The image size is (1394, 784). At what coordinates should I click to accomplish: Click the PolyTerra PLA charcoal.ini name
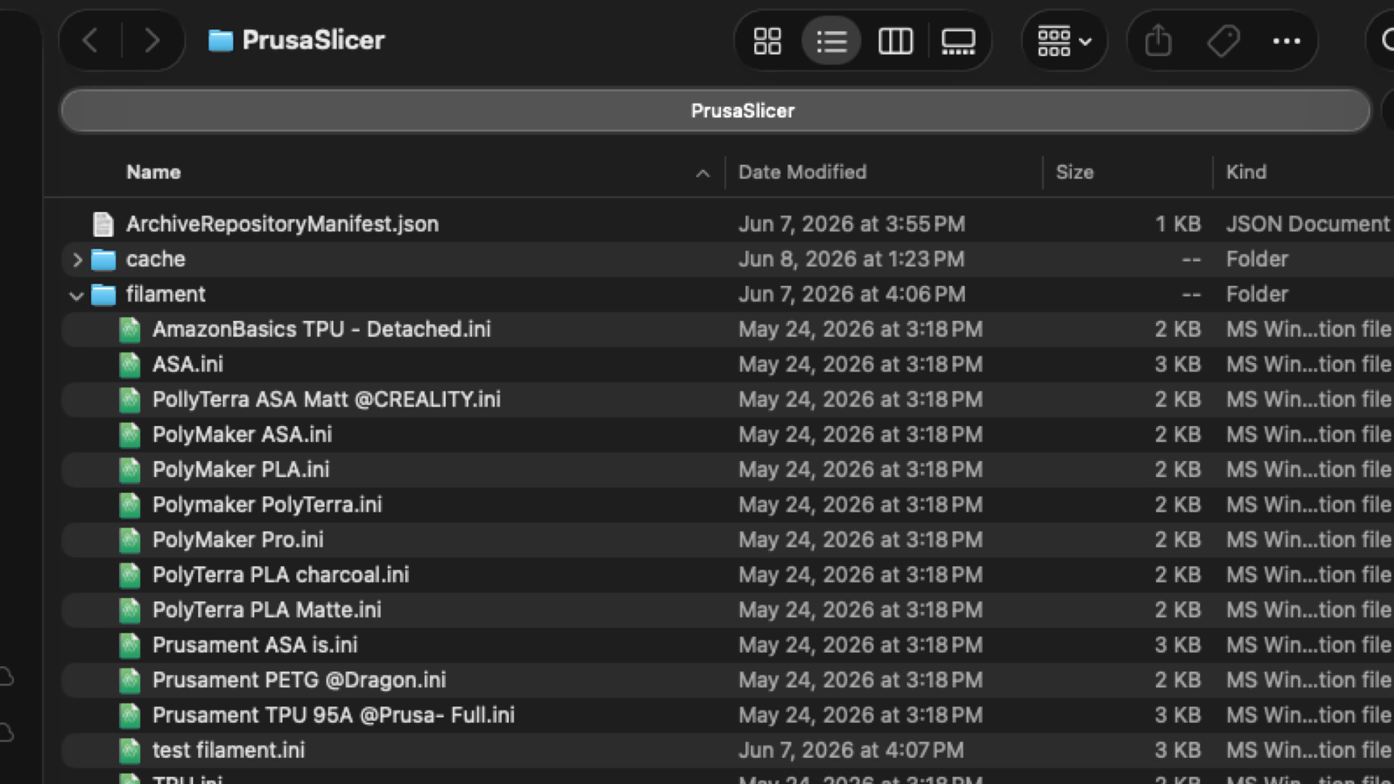pos(281,575)
